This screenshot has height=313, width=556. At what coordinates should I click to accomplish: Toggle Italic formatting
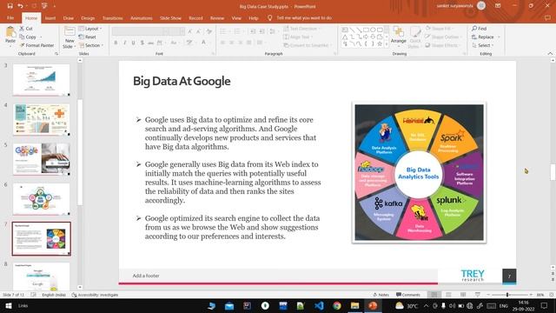tap(124, 43)
